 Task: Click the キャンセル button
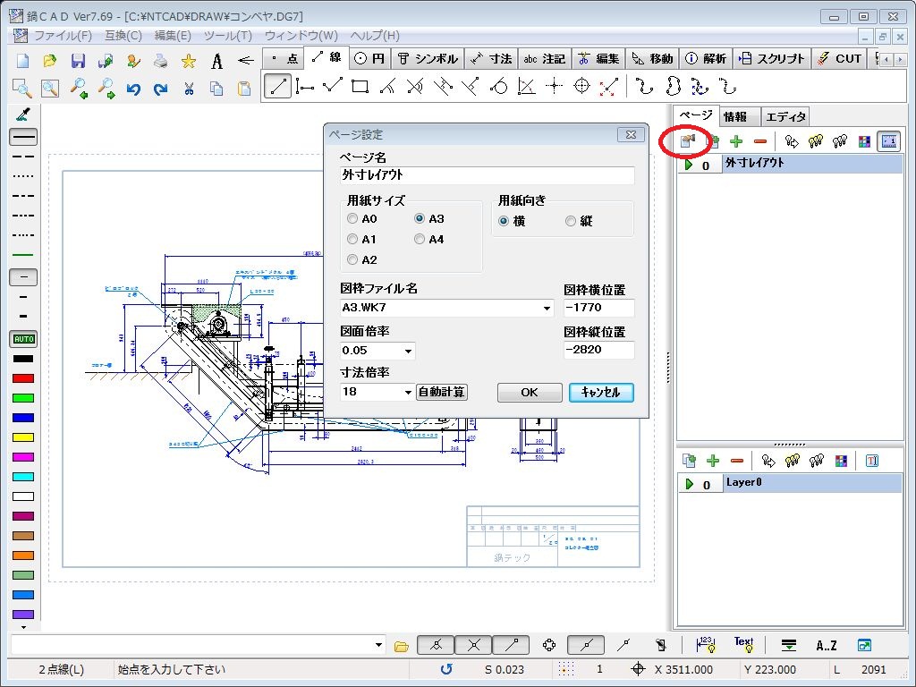click(x=601, y=393)
